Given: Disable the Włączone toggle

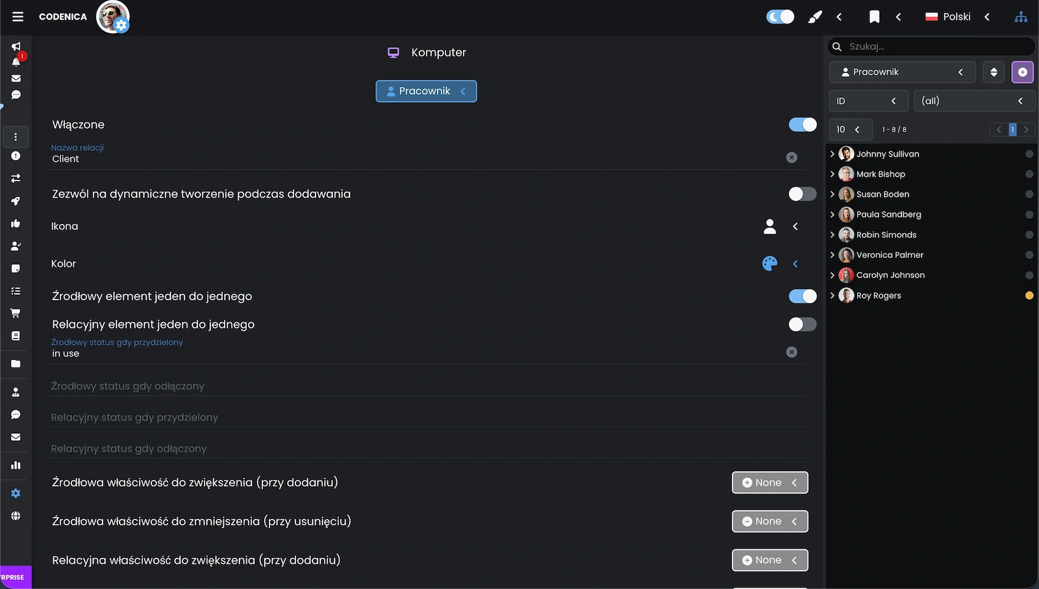Looking at the screenshot, I should click(802, 125).
